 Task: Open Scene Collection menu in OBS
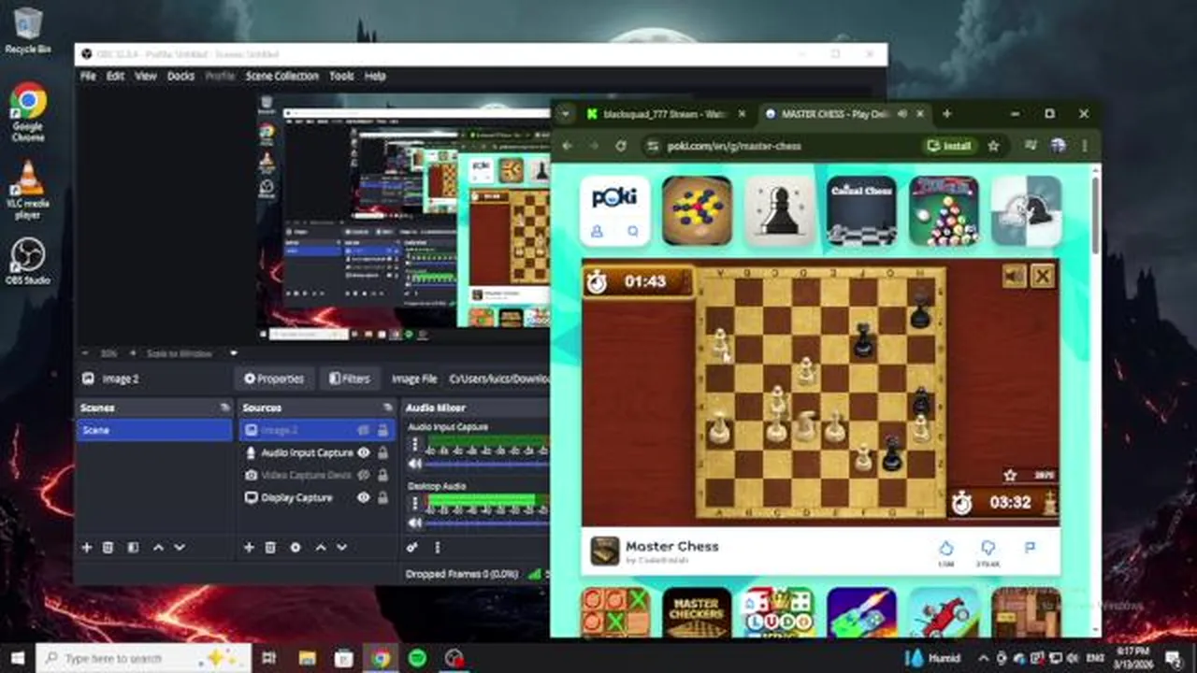(282, 76)
